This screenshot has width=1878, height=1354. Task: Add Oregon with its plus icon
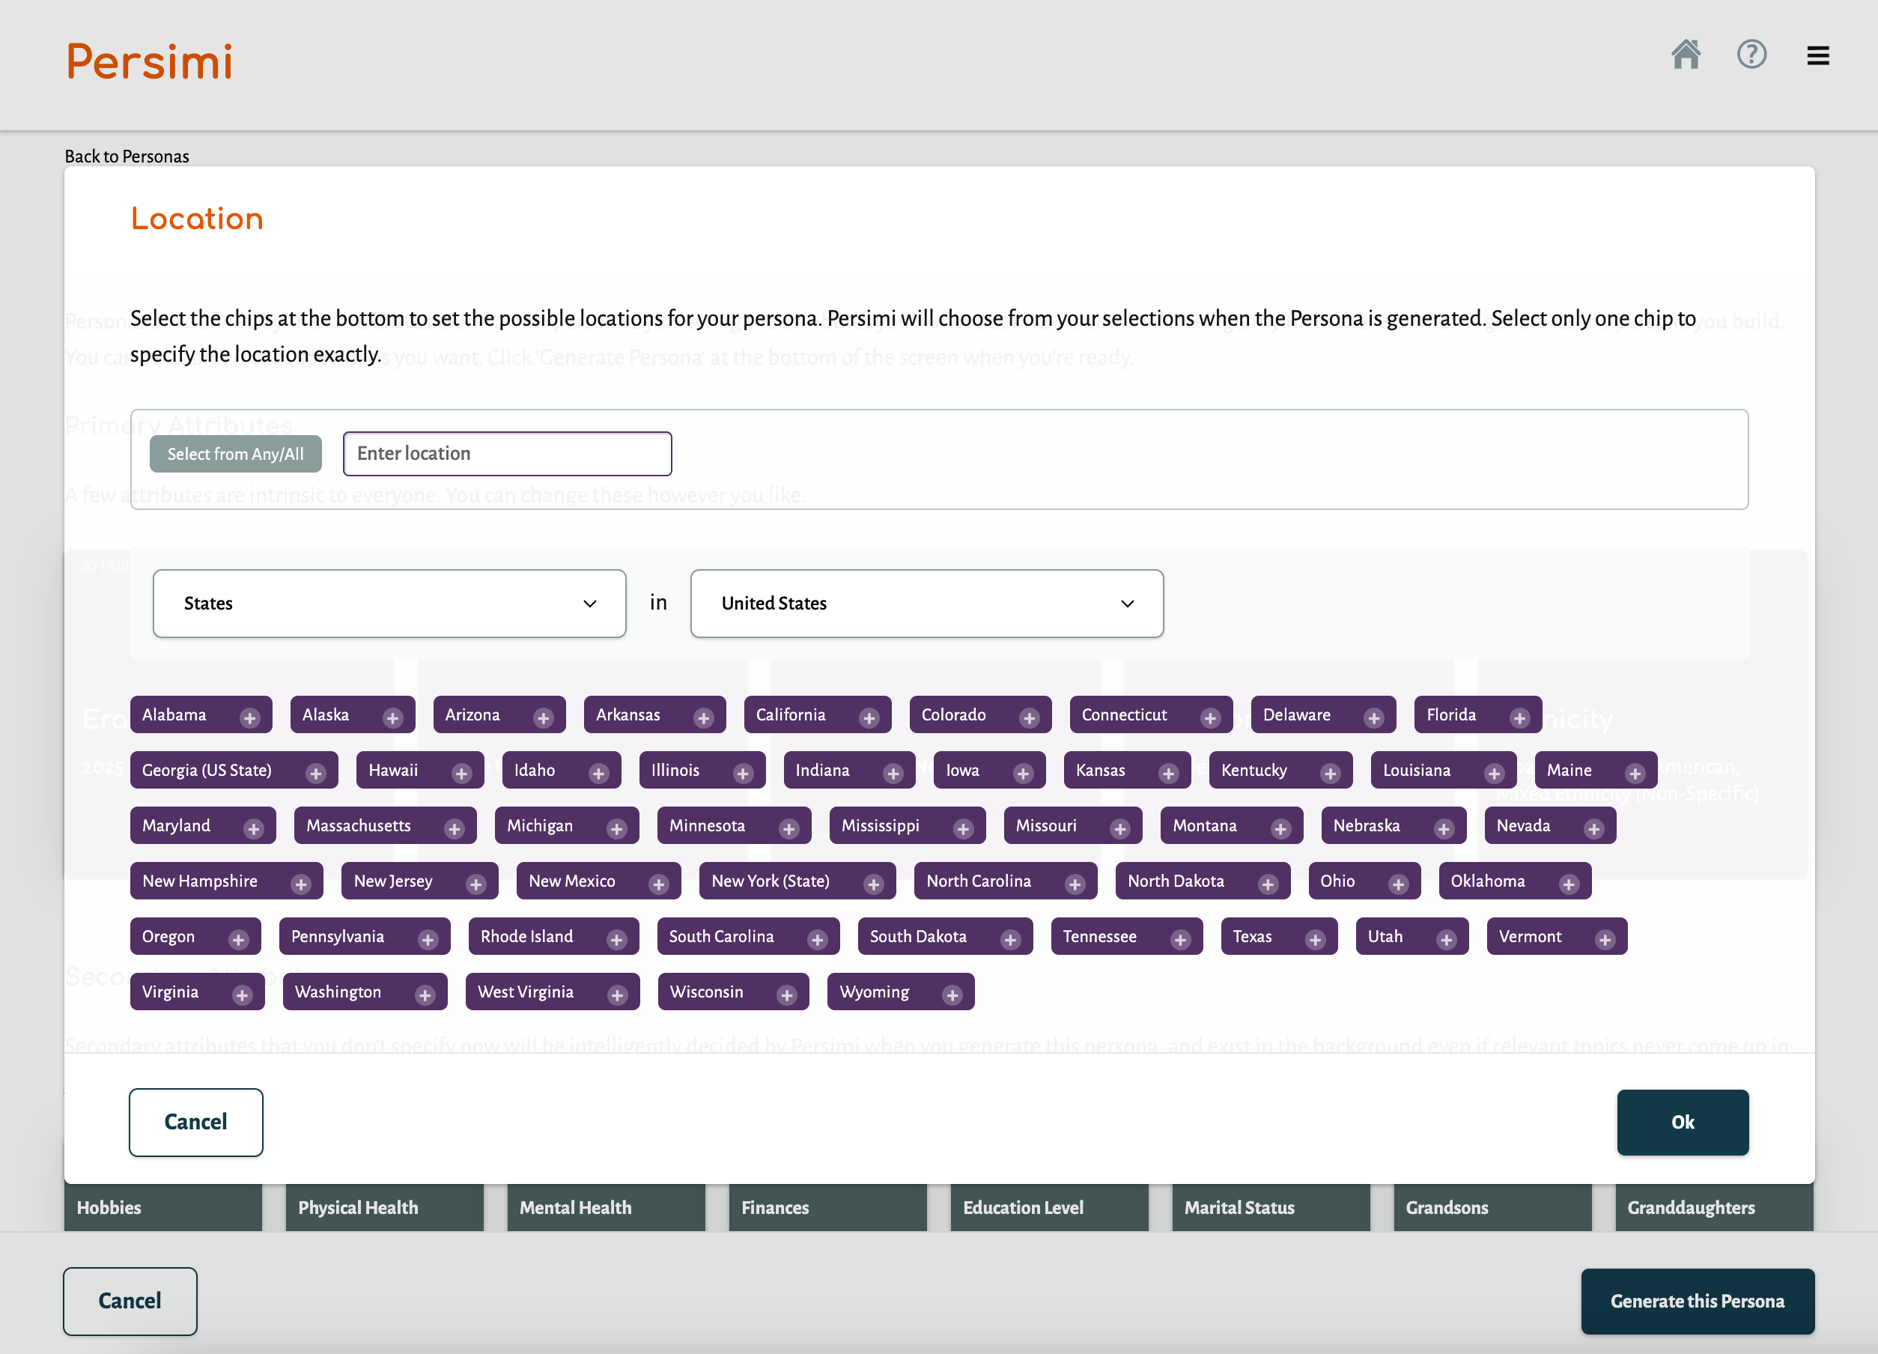click(238, 940)
